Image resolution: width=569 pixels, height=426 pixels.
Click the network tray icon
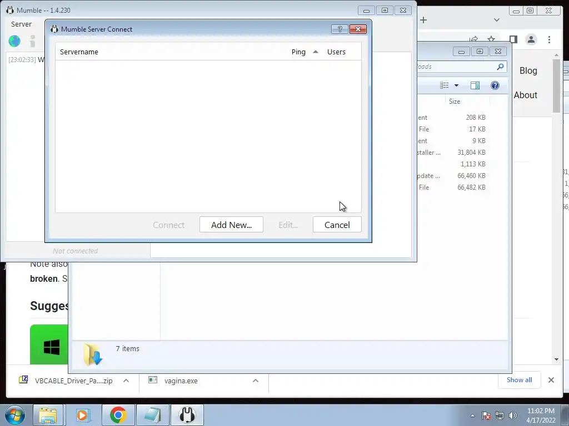click(500, 415)
